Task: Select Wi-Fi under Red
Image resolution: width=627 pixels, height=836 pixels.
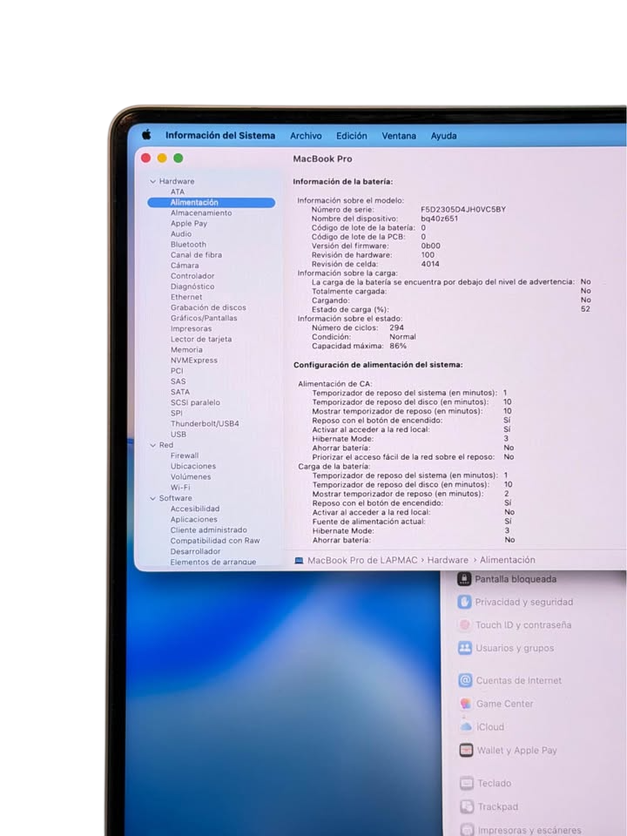Action: click(x=180, y=488)
